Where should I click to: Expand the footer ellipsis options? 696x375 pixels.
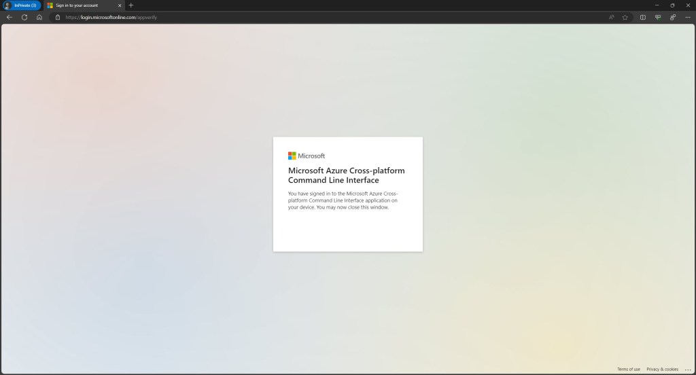(x=686, y=369)
